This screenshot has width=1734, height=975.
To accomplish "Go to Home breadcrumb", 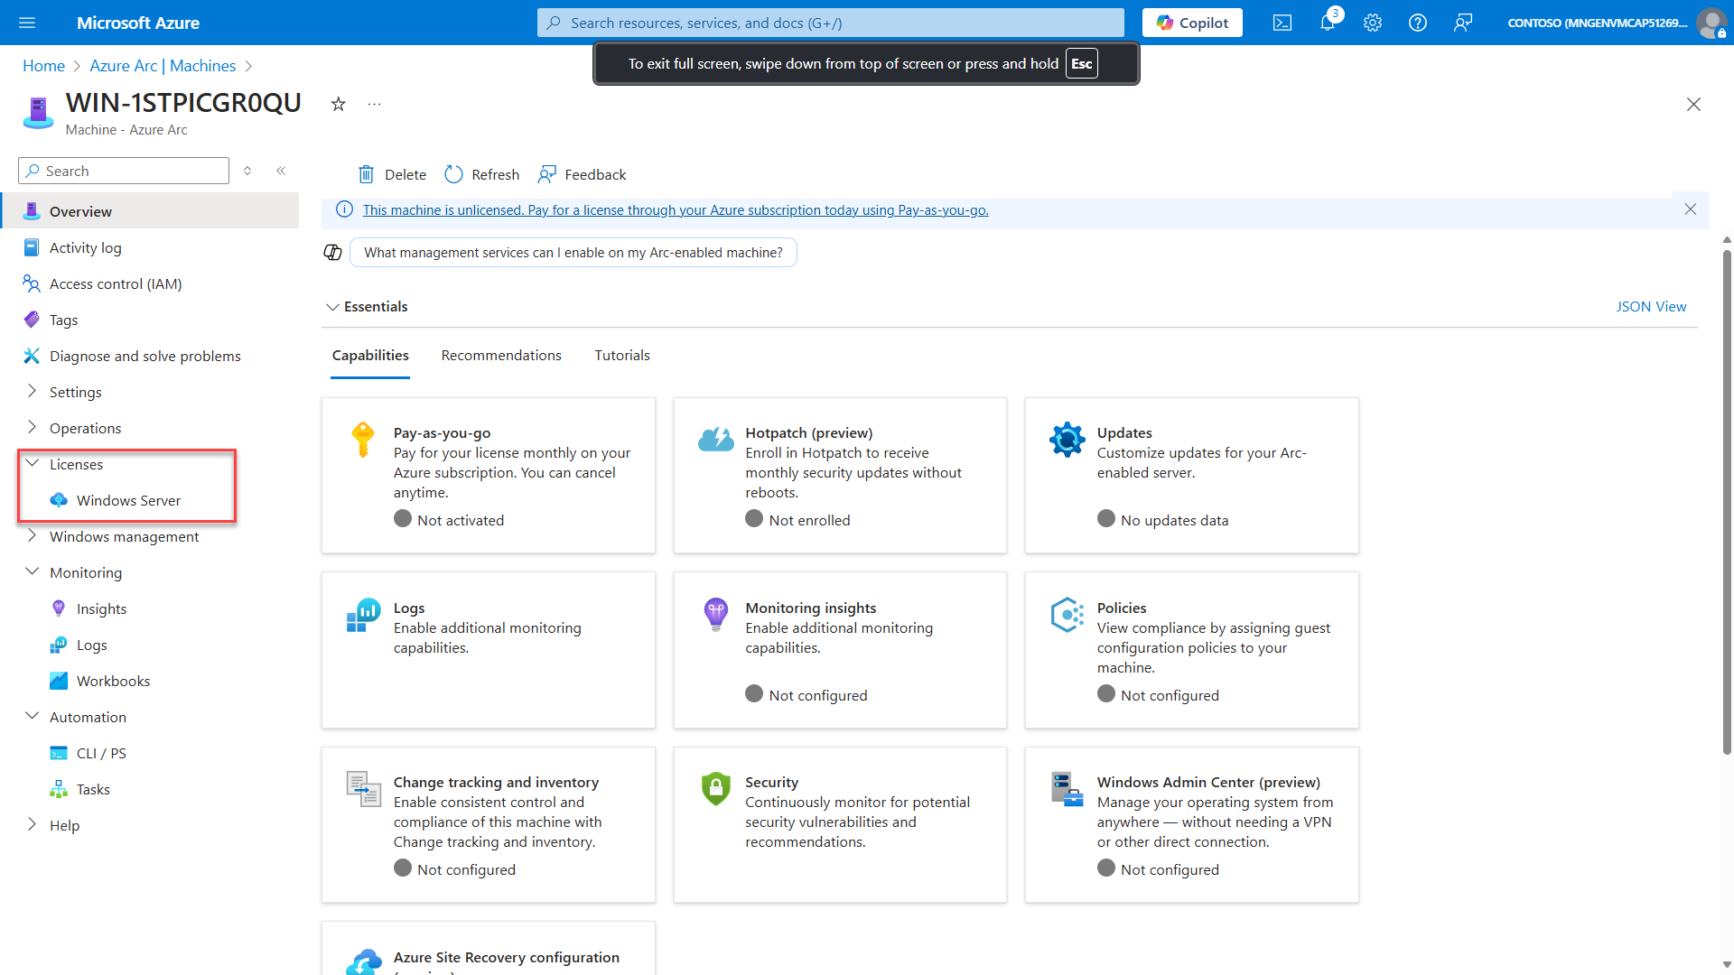I will click(43, 66).
